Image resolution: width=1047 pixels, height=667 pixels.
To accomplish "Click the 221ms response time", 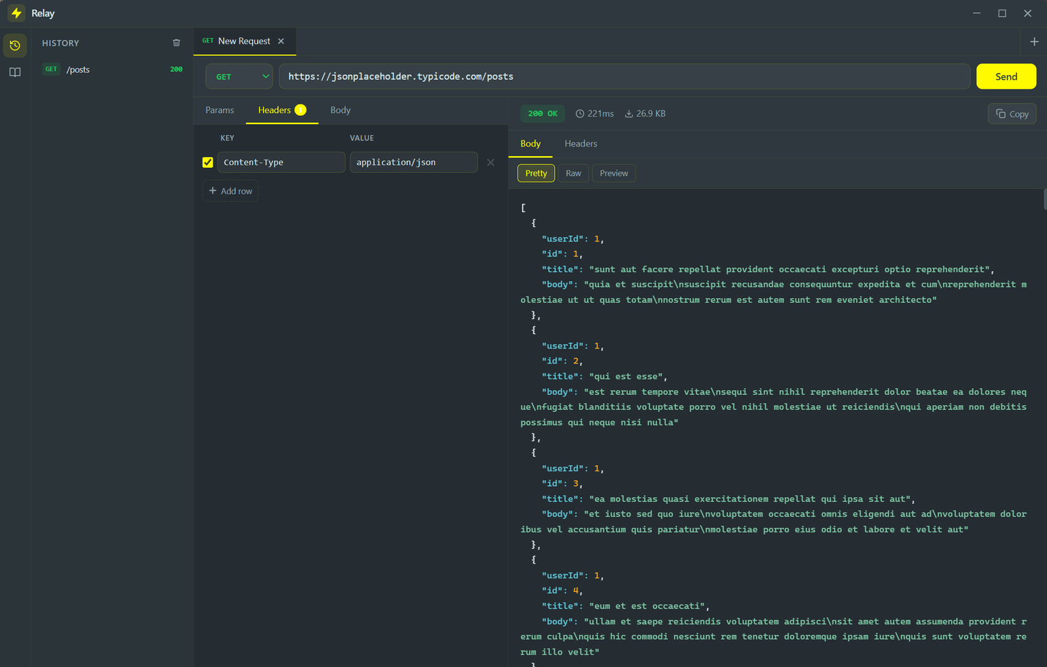I will (x=594, y=114).
